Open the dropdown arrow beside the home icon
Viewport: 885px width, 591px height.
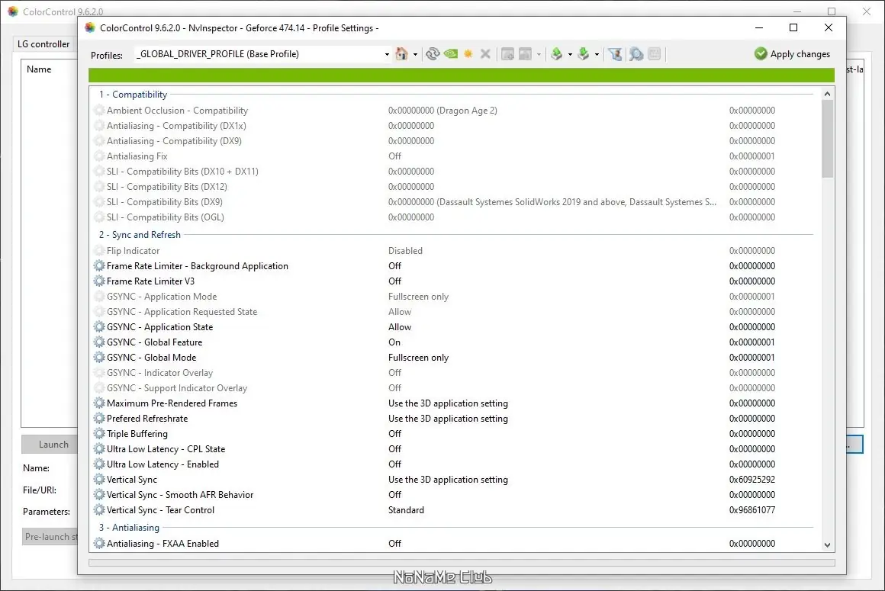(x=415, y=55)
